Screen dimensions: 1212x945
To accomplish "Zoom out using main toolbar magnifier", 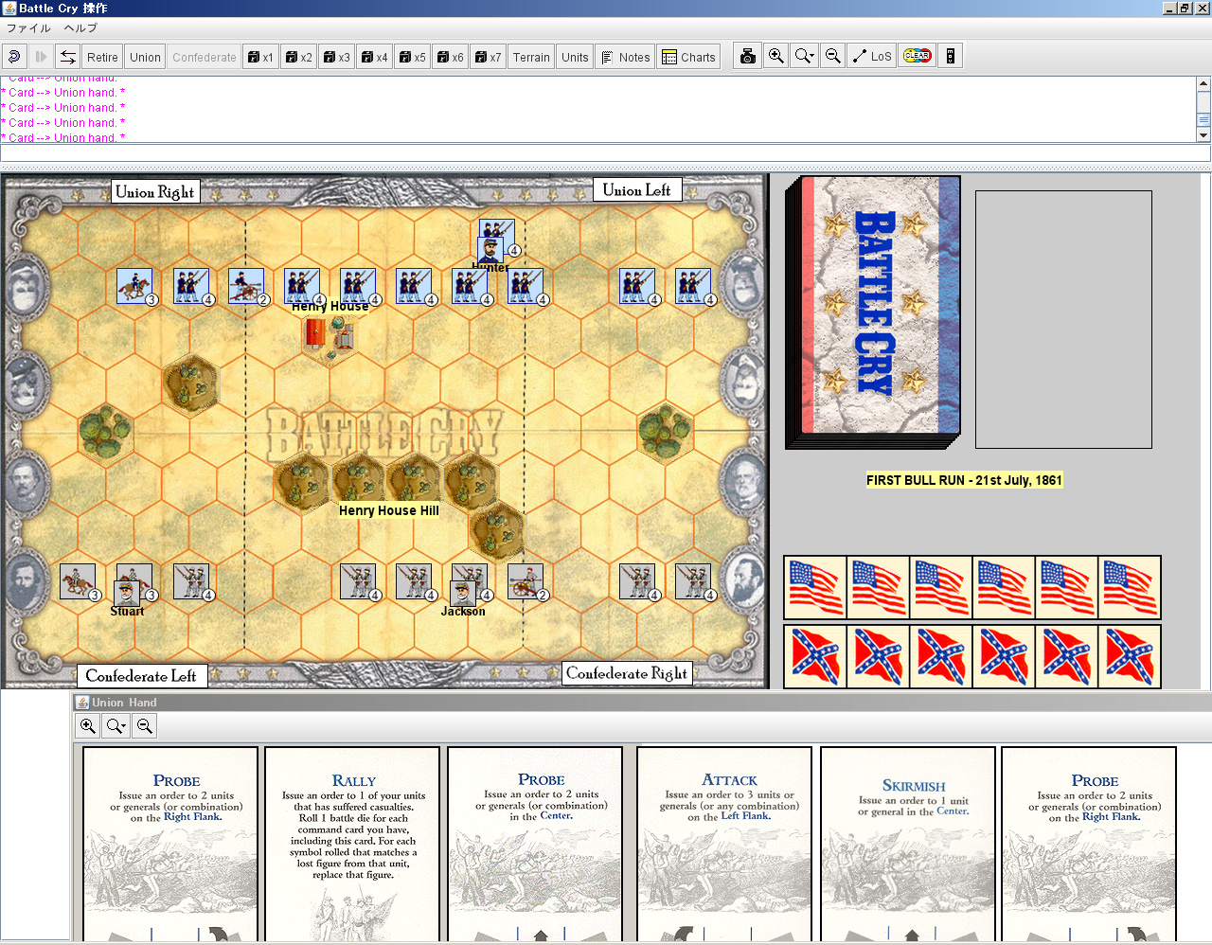I will pos(833,57).
